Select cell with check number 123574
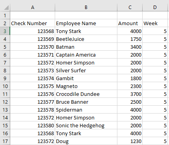The width and height of the screenshot is (169, 145). tap(33, 78)
